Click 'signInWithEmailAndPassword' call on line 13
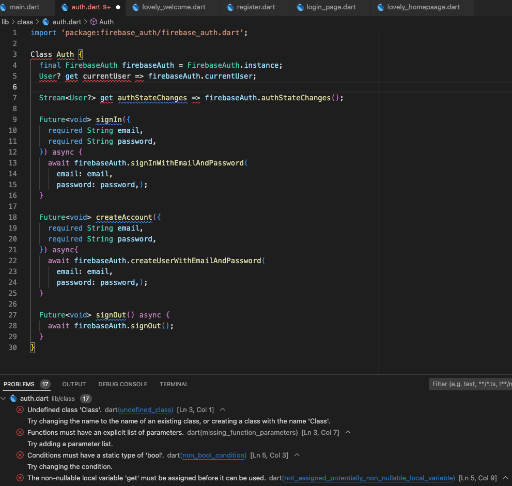Image resolution: width=512 pixels, height=486 pixels. (x=187, y=163)
